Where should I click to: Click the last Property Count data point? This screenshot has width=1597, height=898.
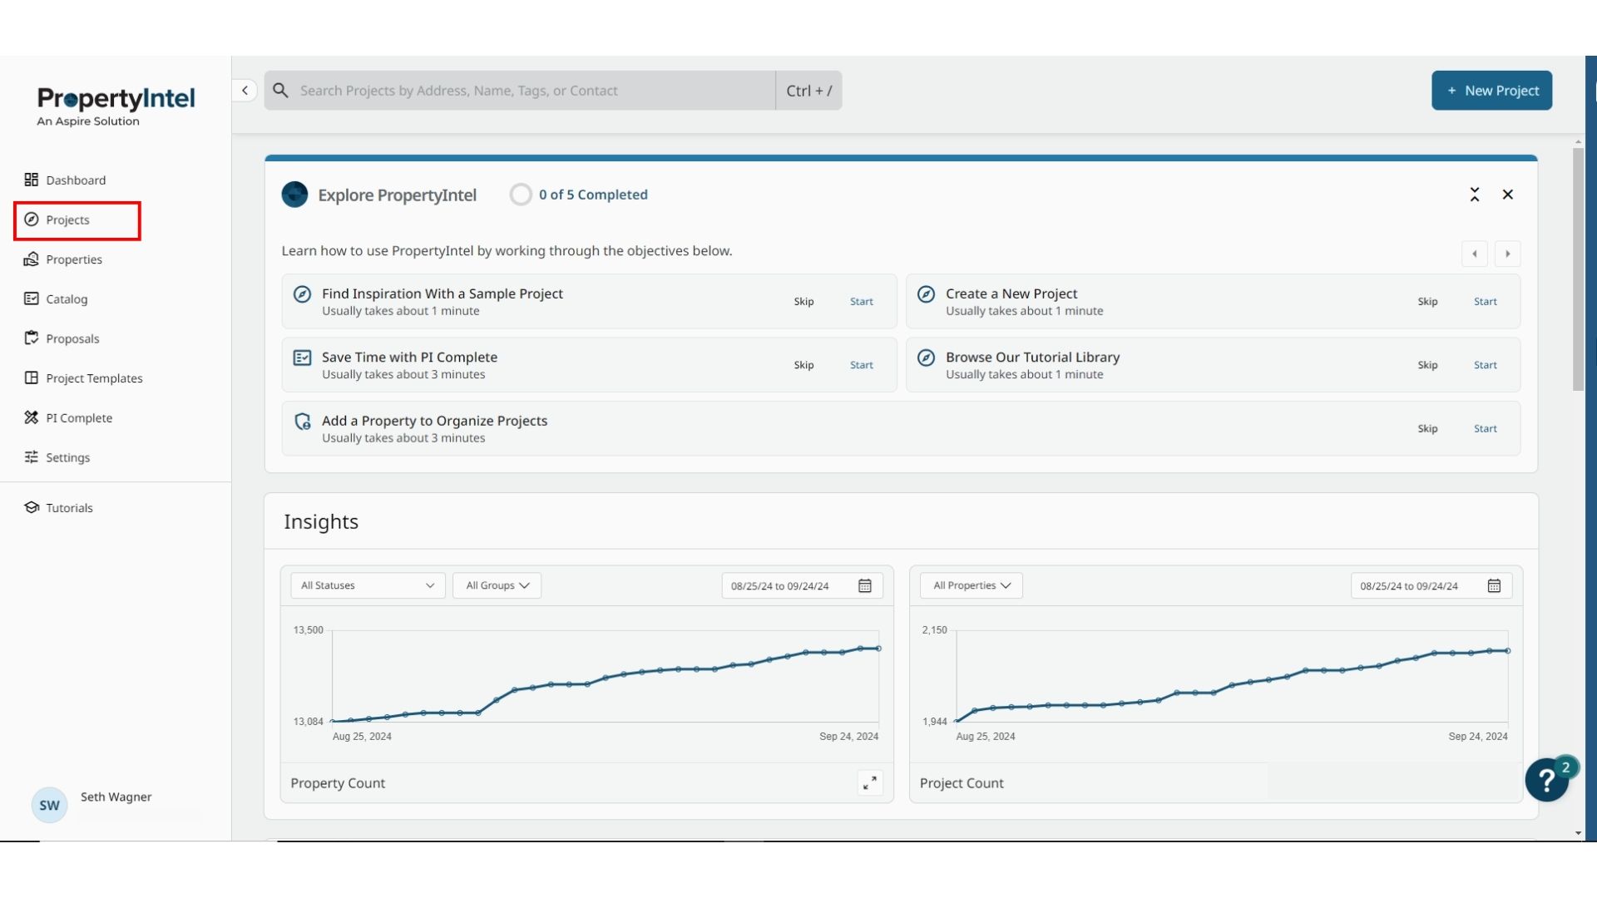[x=878, y=649]
